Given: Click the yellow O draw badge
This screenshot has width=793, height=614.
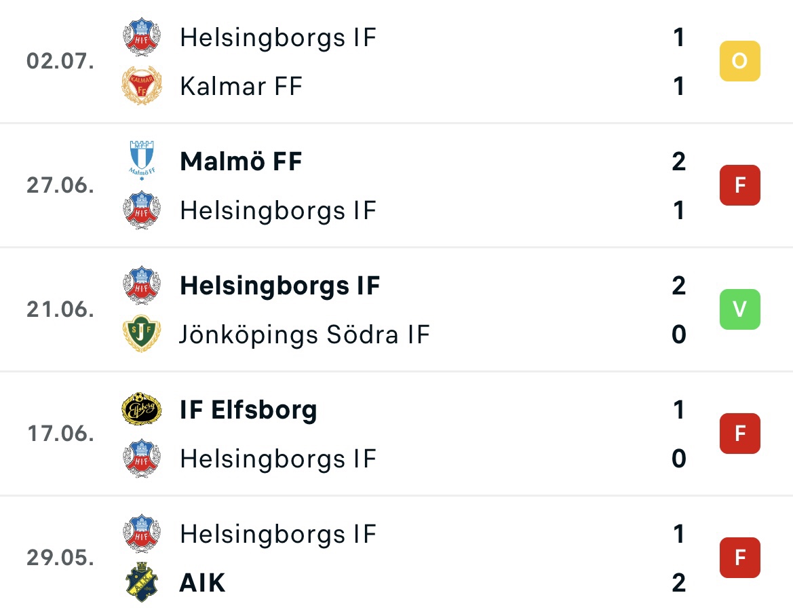Looking at the screenshot, I should click(x=739, y=60).
